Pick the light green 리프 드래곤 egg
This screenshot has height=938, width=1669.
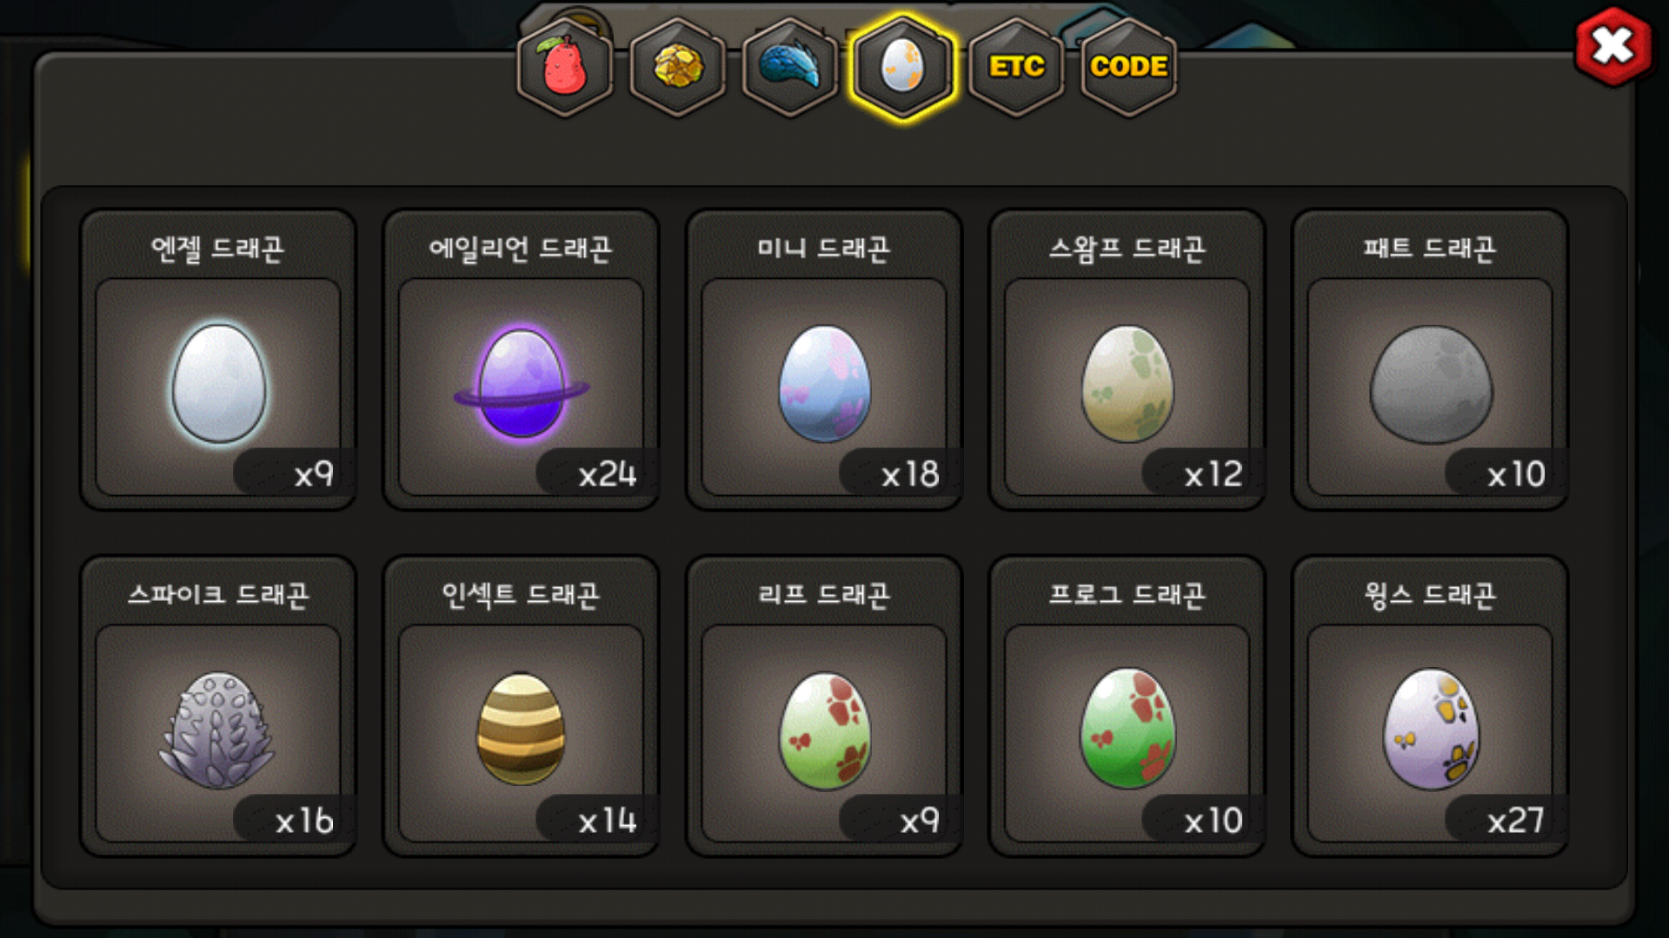824,730
